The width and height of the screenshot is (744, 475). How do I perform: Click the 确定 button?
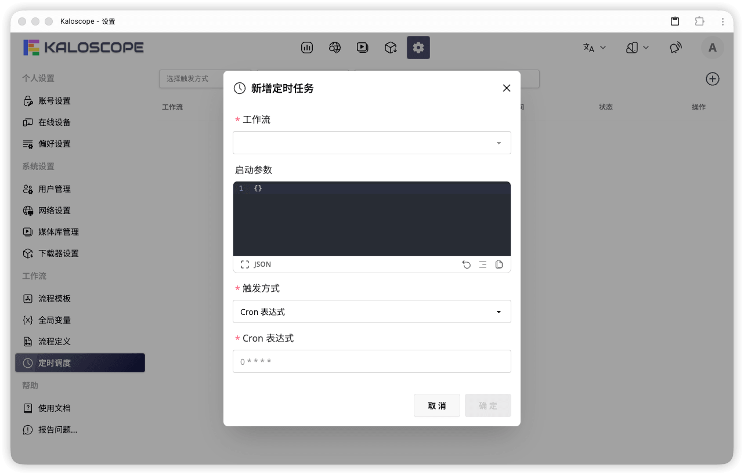[488, 405]
